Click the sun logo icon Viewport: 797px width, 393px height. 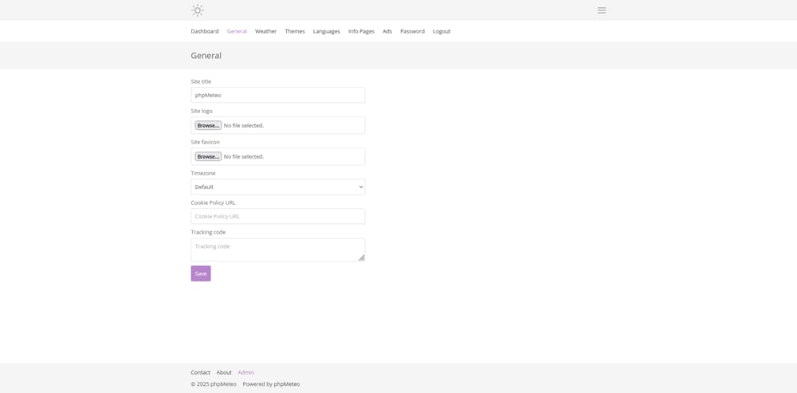tap(197, 10)
